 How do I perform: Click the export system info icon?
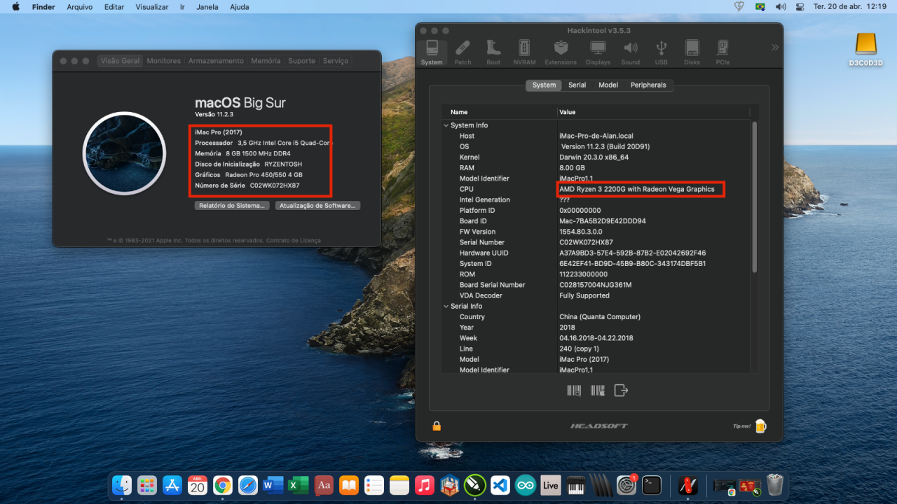point(621,391)
